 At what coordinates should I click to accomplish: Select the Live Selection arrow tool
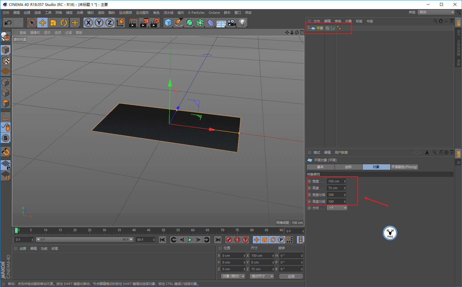(32, 23)
